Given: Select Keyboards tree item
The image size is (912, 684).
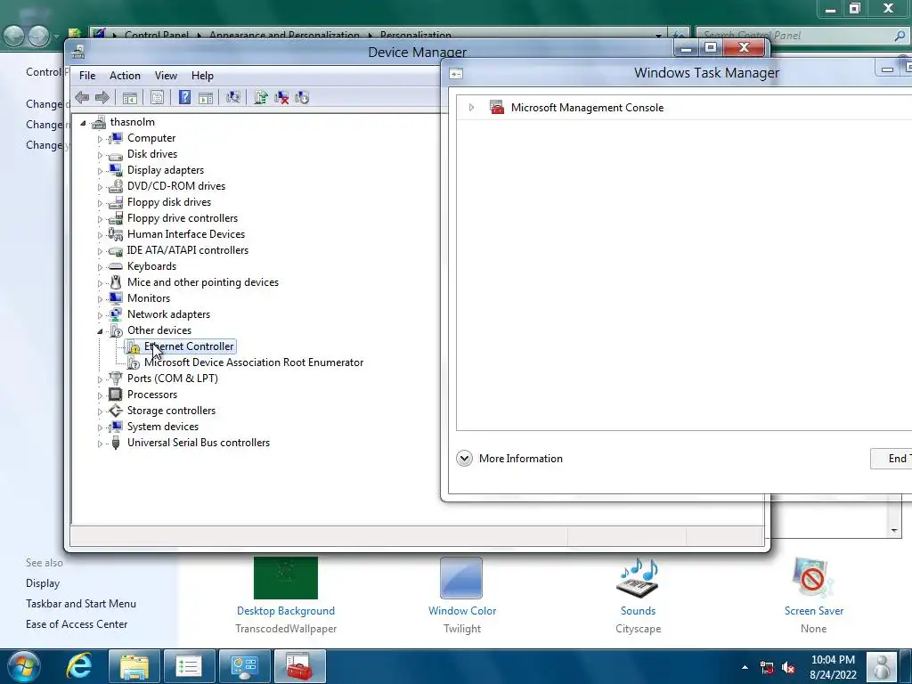Looking at the screenshot, I should pos(151,265).
